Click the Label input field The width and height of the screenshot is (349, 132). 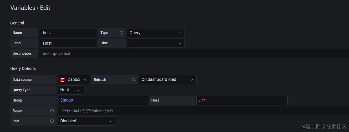coord(68,43)
